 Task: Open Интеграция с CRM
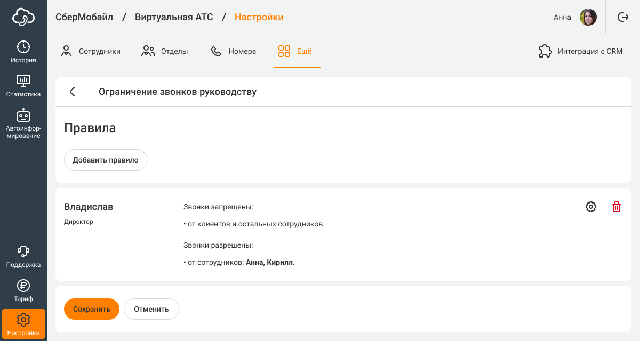(x=581, y=52)
